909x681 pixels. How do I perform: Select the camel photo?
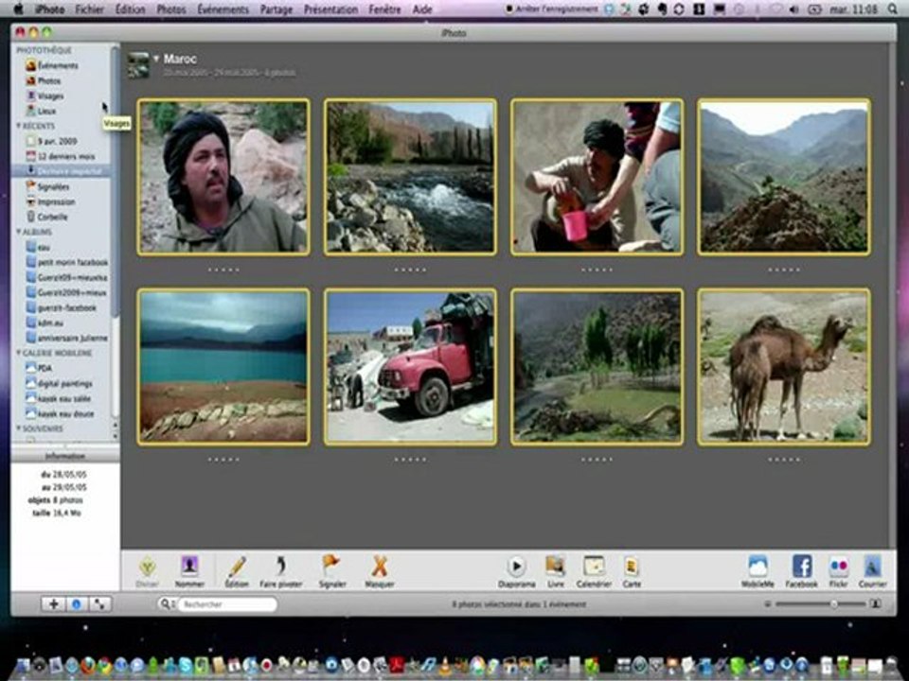[784, 367]
